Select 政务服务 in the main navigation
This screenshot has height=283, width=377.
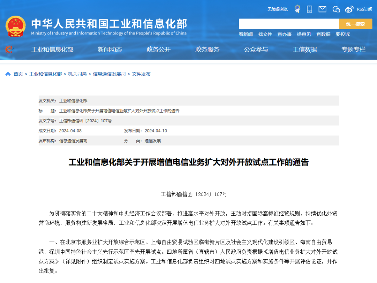coord(207,49)
